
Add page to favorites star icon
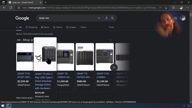166,8
